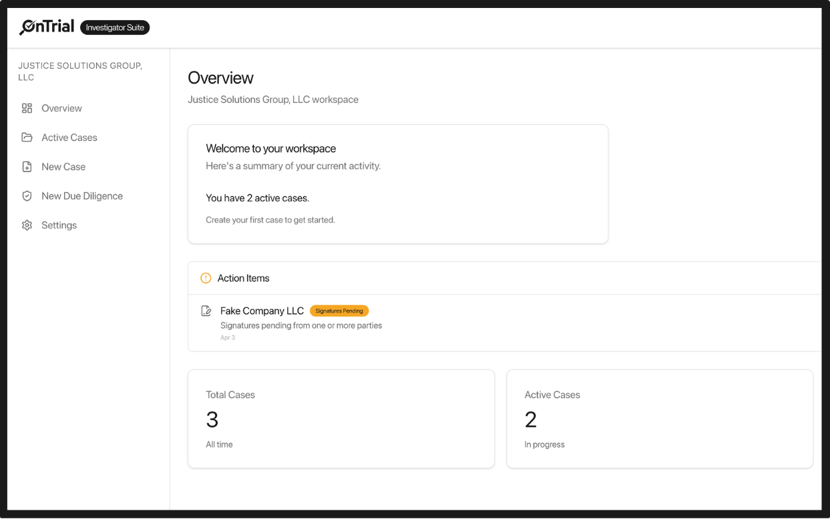Click the Action Items heading
This screenshot has width=830, height=519.
pos(243,278)
